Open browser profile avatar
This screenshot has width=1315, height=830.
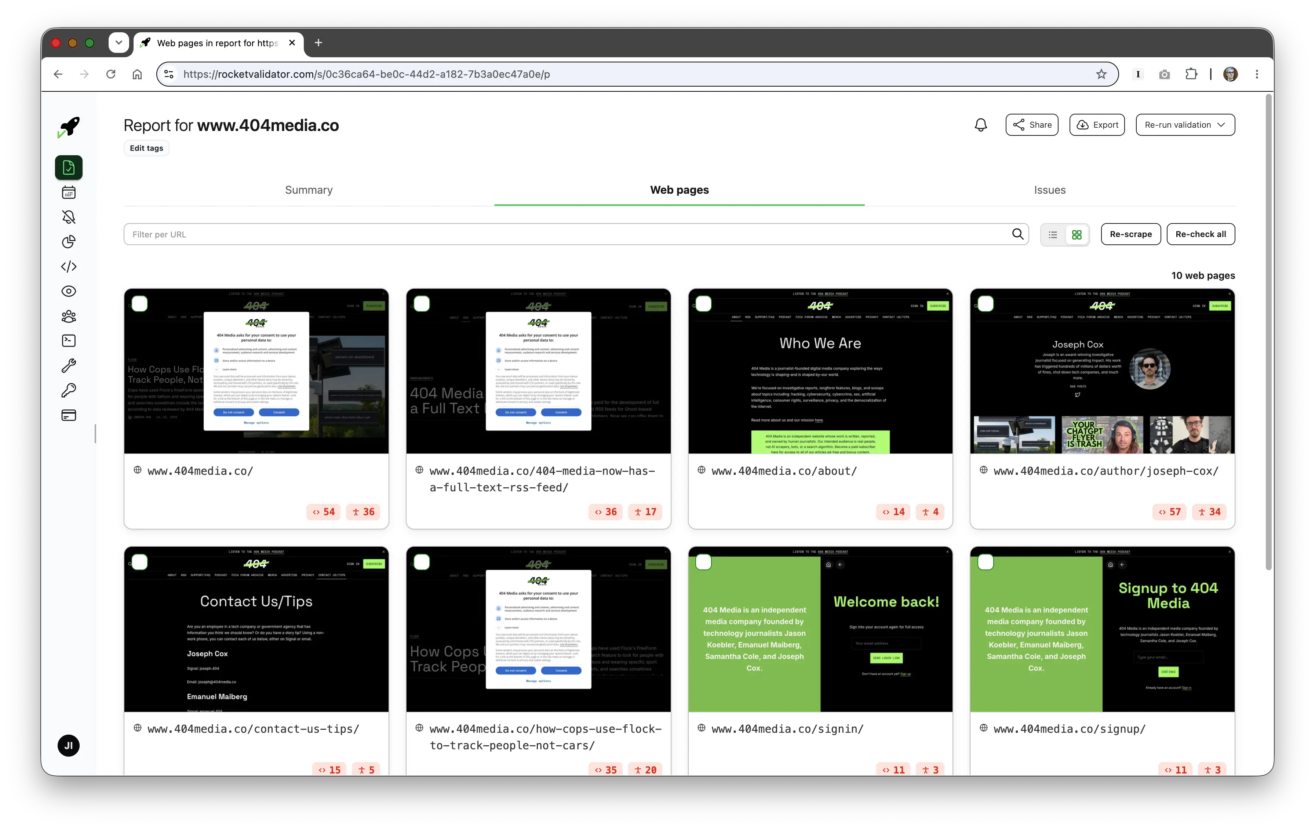[1230, 74]
